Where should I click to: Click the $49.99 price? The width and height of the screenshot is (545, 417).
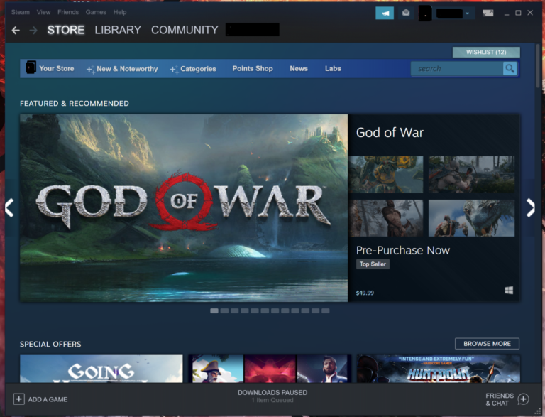pos(365,293)
